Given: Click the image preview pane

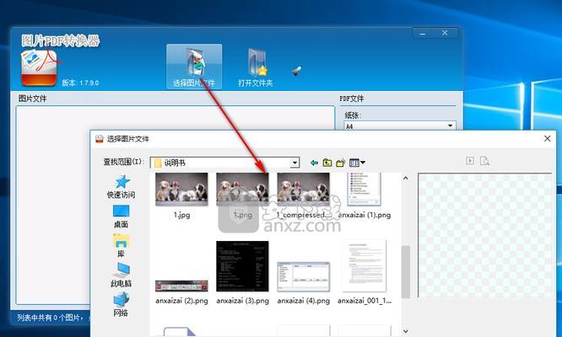Looking at the screenshot, I should click(x=485, y=235).
